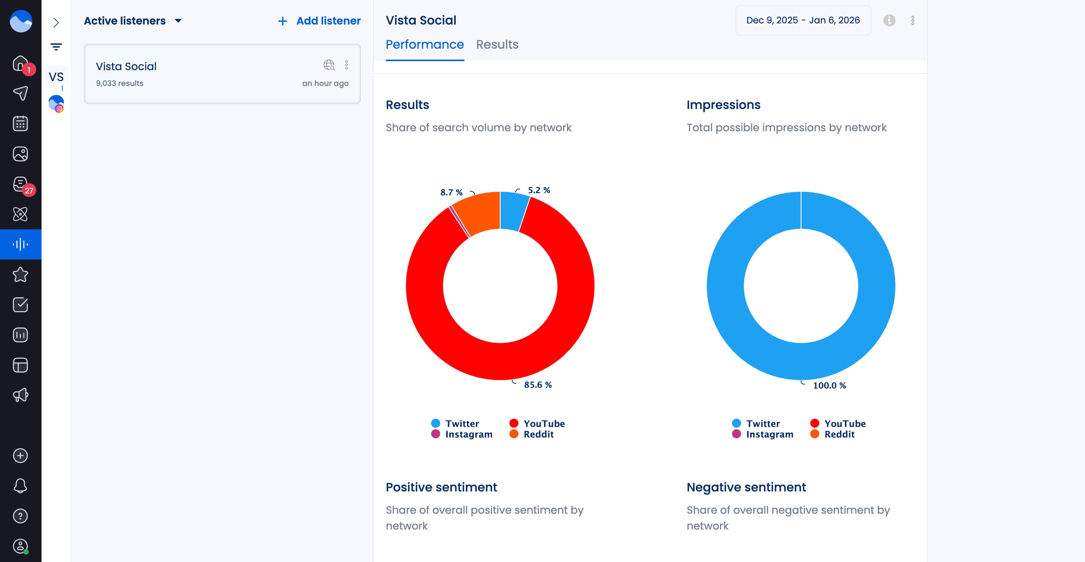Click Add listener
The image size is (1085, 562).
click(318, 21)
